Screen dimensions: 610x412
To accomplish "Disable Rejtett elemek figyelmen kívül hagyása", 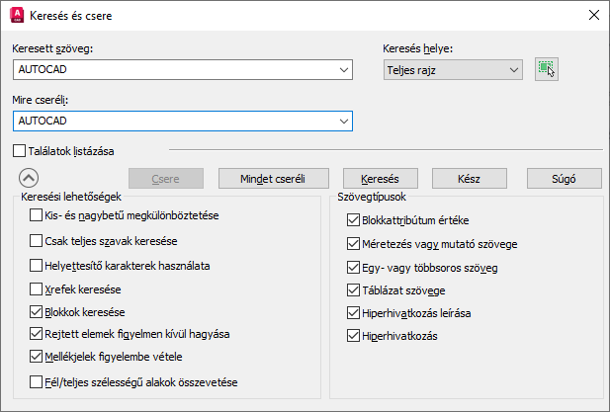I will click(37, 334).
